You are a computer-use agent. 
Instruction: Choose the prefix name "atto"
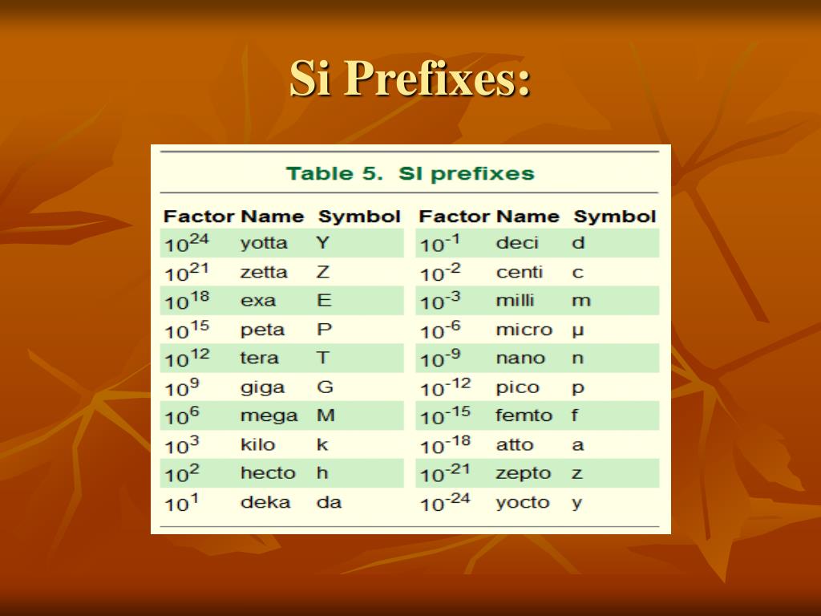click(x=514, y=444)
